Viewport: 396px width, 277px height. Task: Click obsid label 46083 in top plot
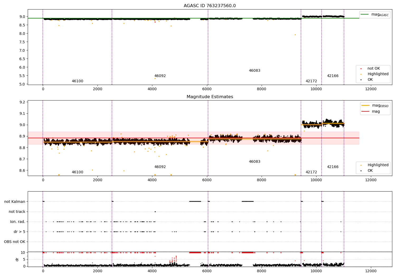(254, 71)
